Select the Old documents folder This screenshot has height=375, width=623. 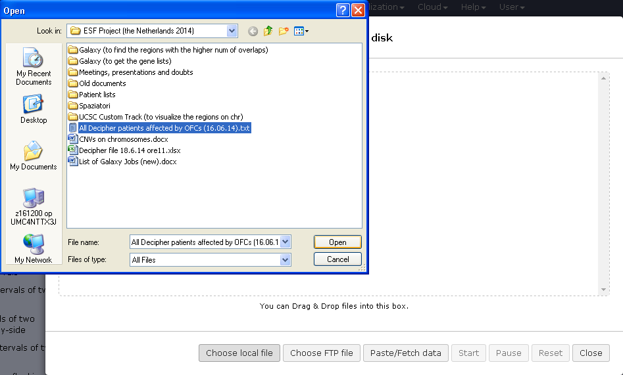tap(102, 83)
